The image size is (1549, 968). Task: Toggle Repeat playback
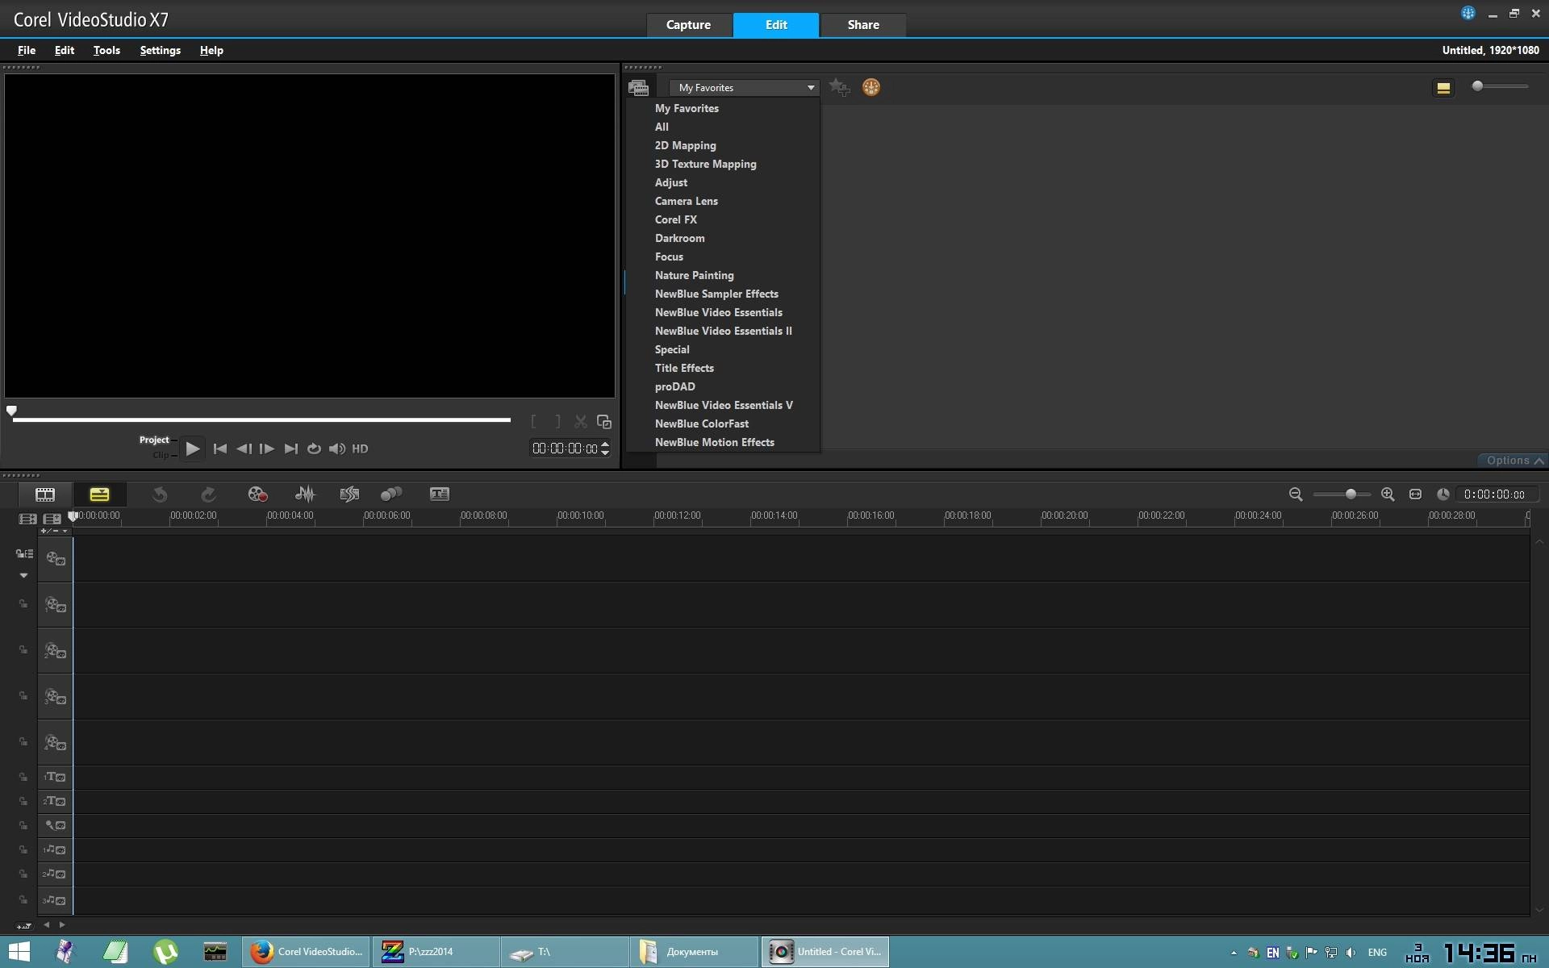pyautogui.click(x=314, y=449)
